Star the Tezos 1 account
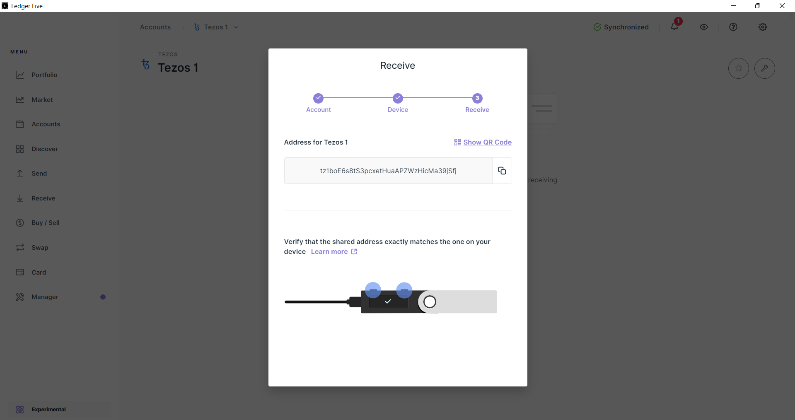The image size is (795, 420). (x=739, y=68)
